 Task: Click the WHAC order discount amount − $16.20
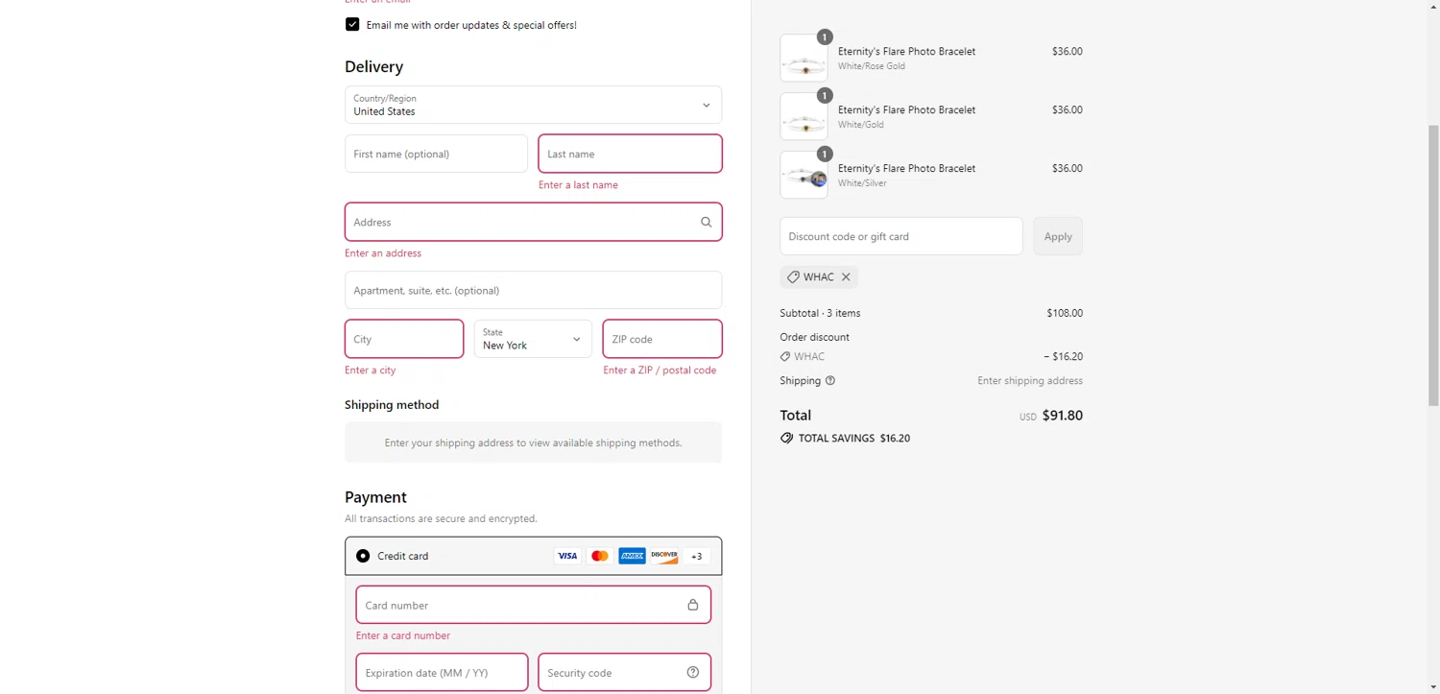1063,356
